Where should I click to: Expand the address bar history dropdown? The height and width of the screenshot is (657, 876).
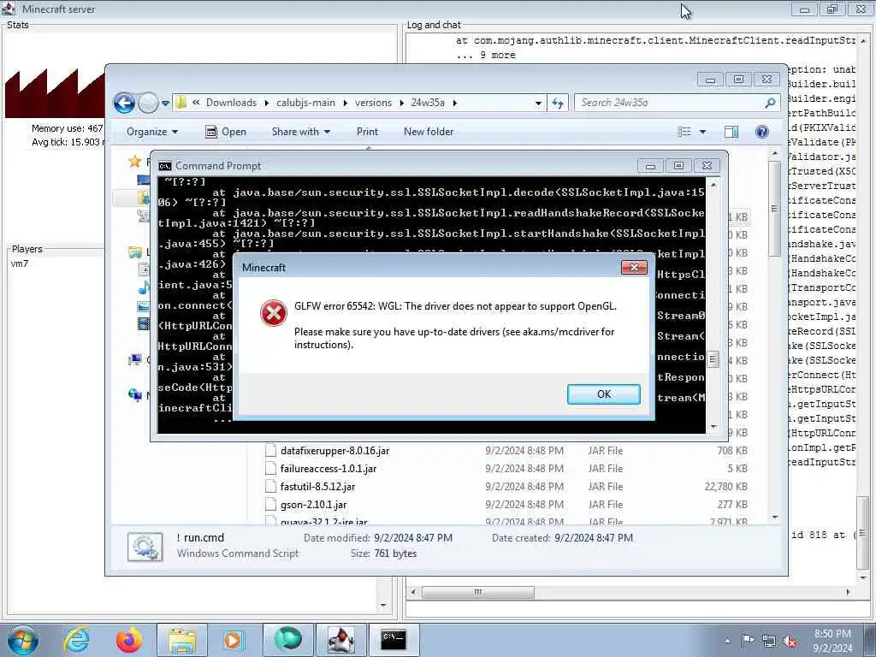tap(538, 103)
